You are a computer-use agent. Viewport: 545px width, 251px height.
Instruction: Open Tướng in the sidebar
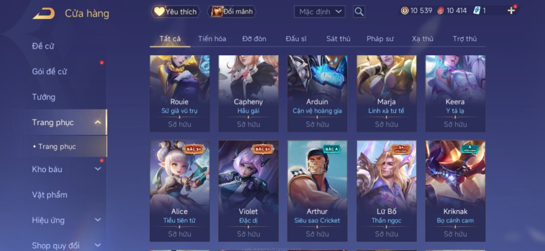[43, 97]
